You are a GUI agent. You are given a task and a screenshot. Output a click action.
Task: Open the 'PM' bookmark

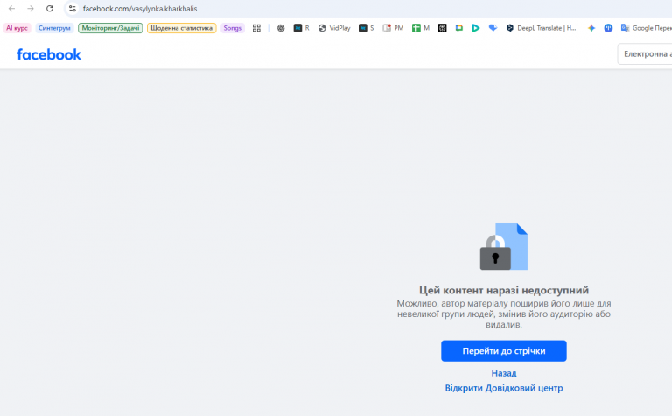click(x=393, y=28)
